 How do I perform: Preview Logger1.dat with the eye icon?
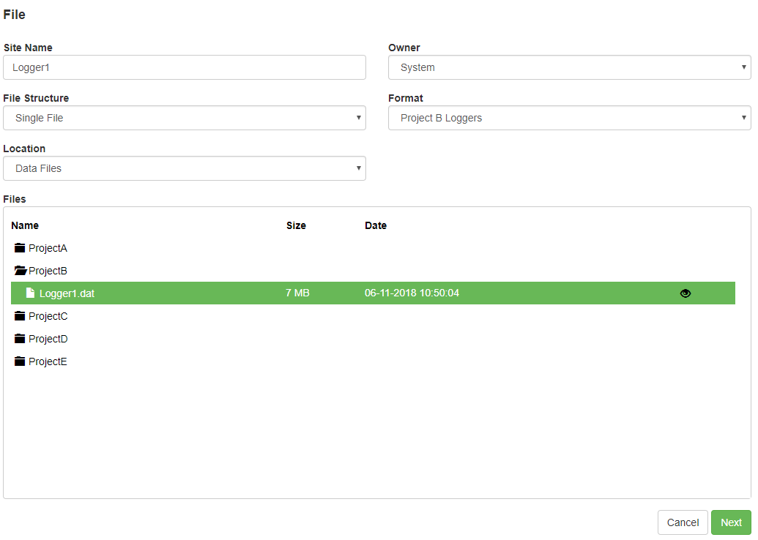[x=685, y=293]
